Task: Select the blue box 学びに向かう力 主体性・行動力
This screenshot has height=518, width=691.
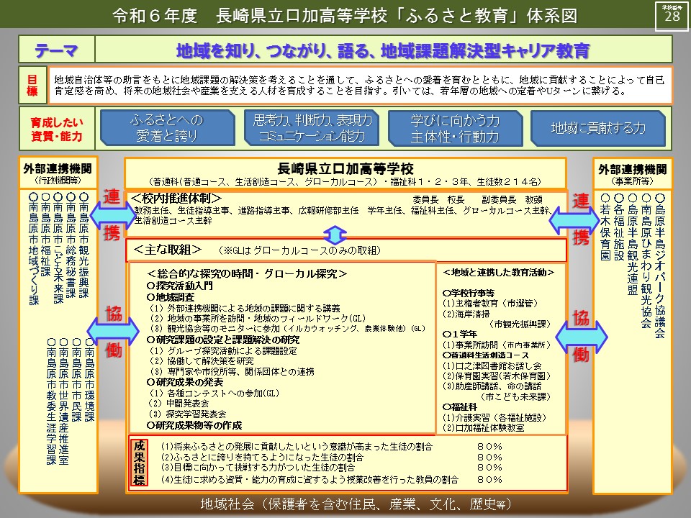Action: pos(455,128)
